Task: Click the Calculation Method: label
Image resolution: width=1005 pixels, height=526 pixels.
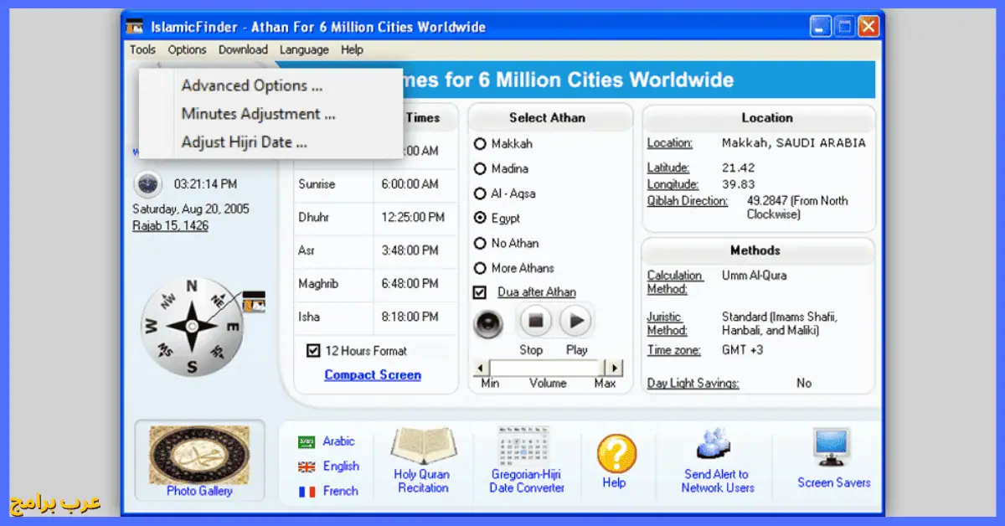Action: (x=675, y=282)
